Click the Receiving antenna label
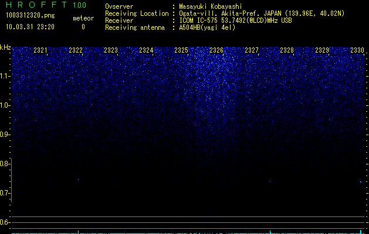 [135, 27]
